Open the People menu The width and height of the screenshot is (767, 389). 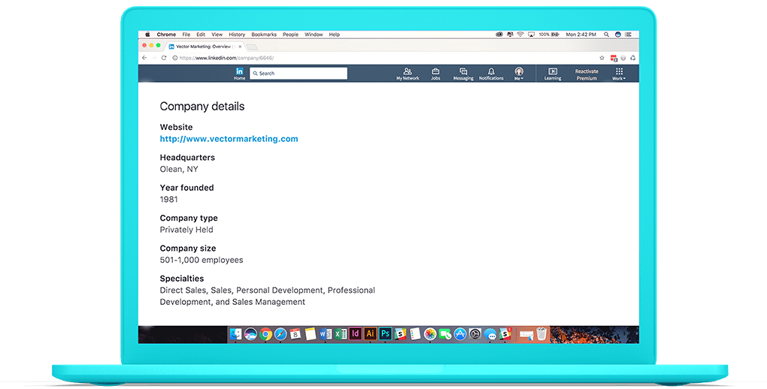(290, 35)
